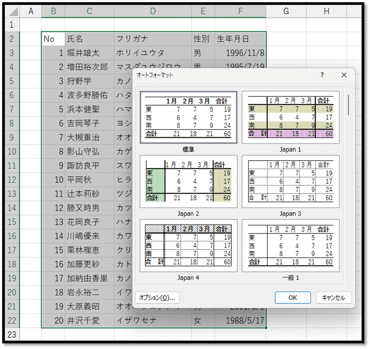Screen dimensions: 370x349
Task: Select column H header
Action: (326, 11)
